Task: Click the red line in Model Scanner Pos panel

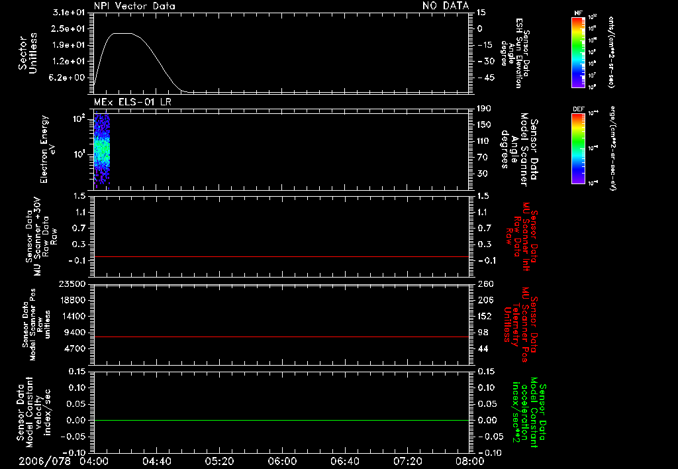Action: click(x=281, y=337)
